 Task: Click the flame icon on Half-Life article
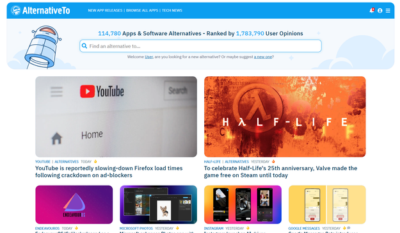tap(273, 161)
